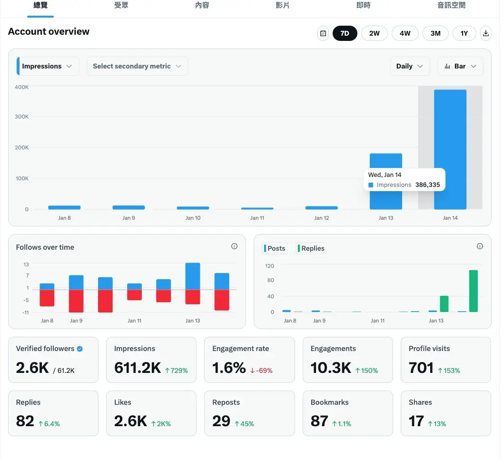This screenshot has height=459, width=503.
Task: Switch to the 受眾 tab
Action: [121, 5]
